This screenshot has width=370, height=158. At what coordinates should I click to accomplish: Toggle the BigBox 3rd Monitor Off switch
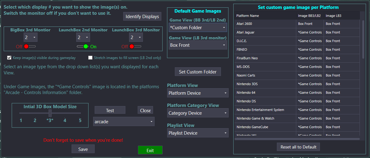[30, 46]
